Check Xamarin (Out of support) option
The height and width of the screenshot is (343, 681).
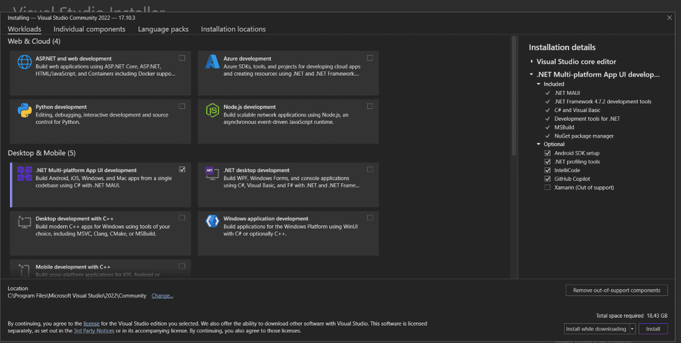tap(547, 187)
